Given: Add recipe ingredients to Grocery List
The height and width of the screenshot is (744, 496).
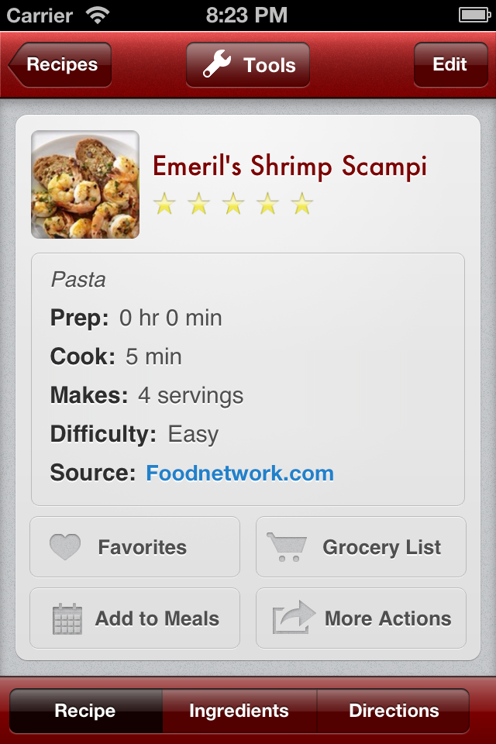Looking at the screenshot, I should coord(361,546).
